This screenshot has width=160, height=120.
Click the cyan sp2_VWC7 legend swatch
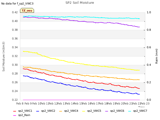click(130, 111)
